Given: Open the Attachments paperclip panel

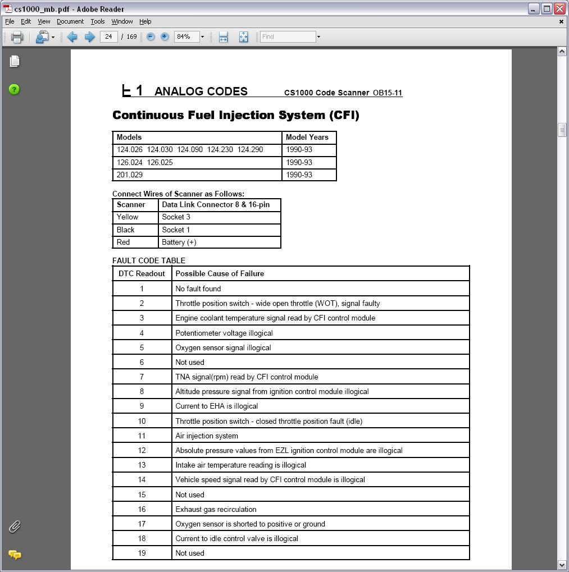Looking at the screenshot, I should (14, 527).
